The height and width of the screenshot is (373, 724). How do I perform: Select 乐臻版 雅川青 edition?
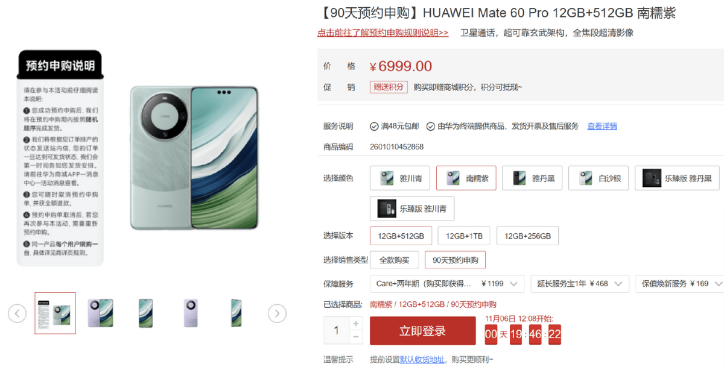point(412,208)
